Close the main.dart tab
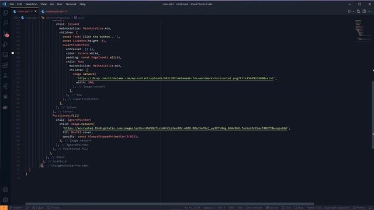374x210 pixels. (36, 12)
